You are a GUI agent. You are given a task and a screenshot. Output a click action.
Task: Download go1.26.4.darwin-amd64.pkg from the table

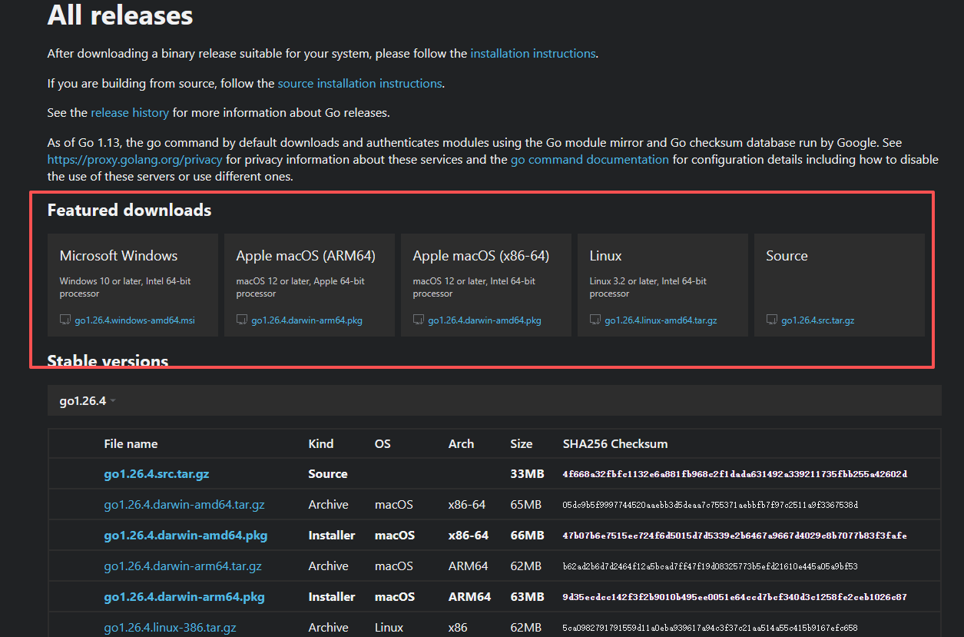(x=186, y=536)
